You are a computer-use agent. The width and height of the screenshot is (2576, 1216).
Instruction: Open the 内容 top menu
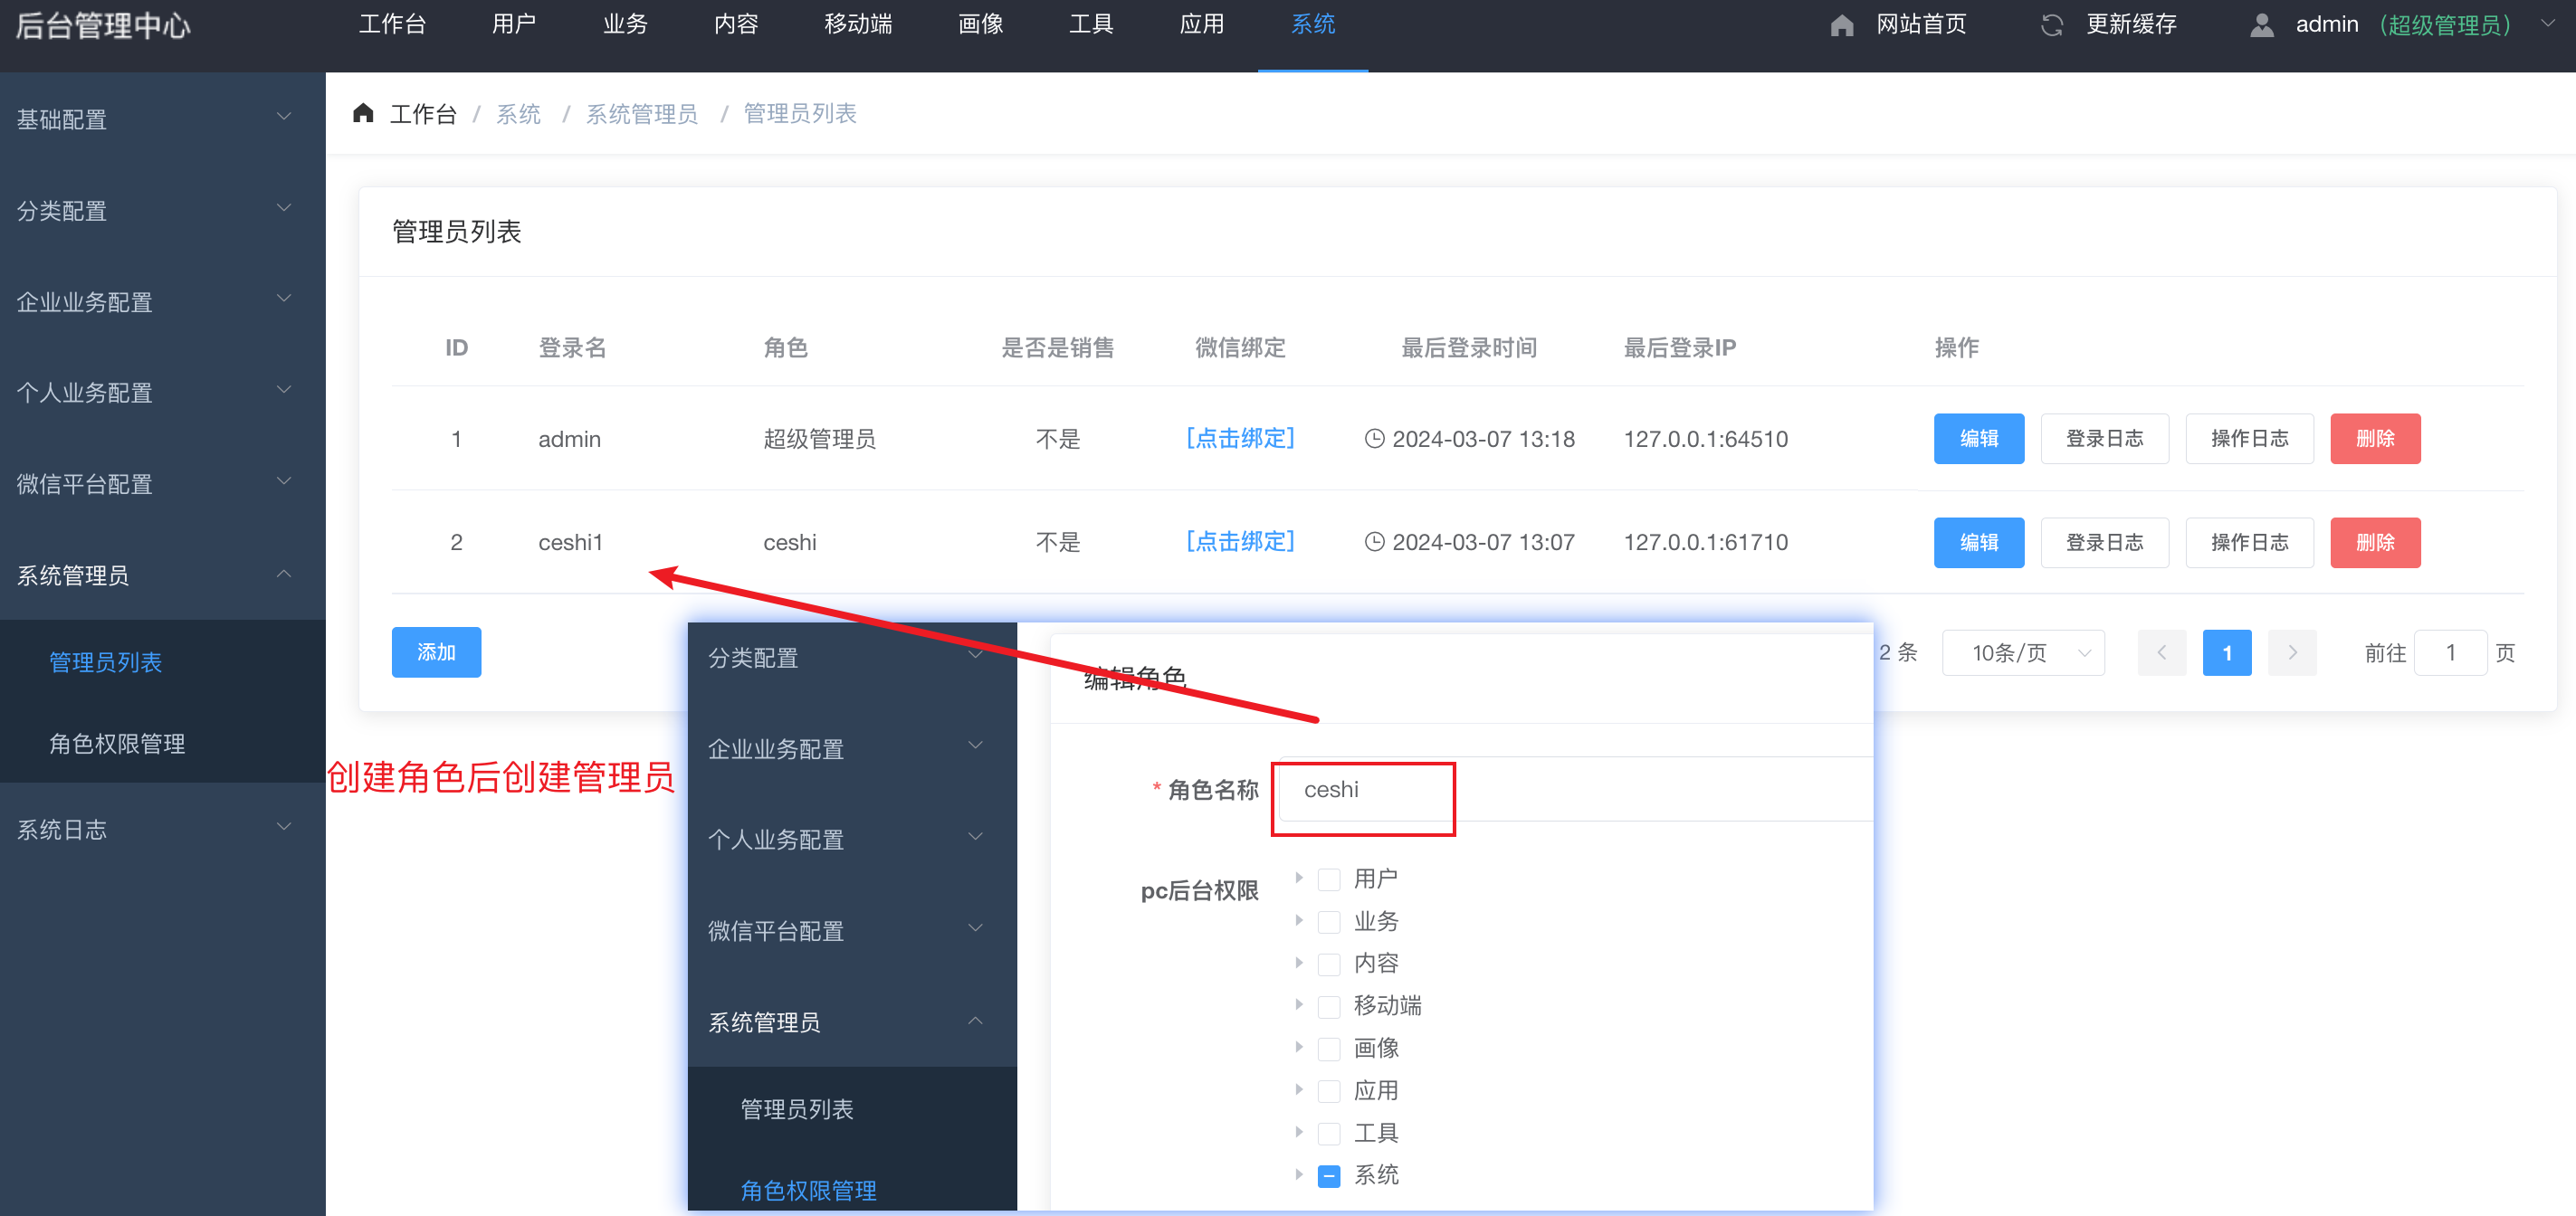coord(736,24)
